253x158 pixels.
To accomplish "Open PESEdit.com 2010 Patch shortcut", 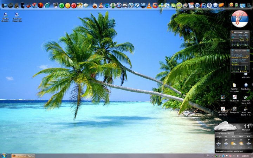I will click(223, 111).
